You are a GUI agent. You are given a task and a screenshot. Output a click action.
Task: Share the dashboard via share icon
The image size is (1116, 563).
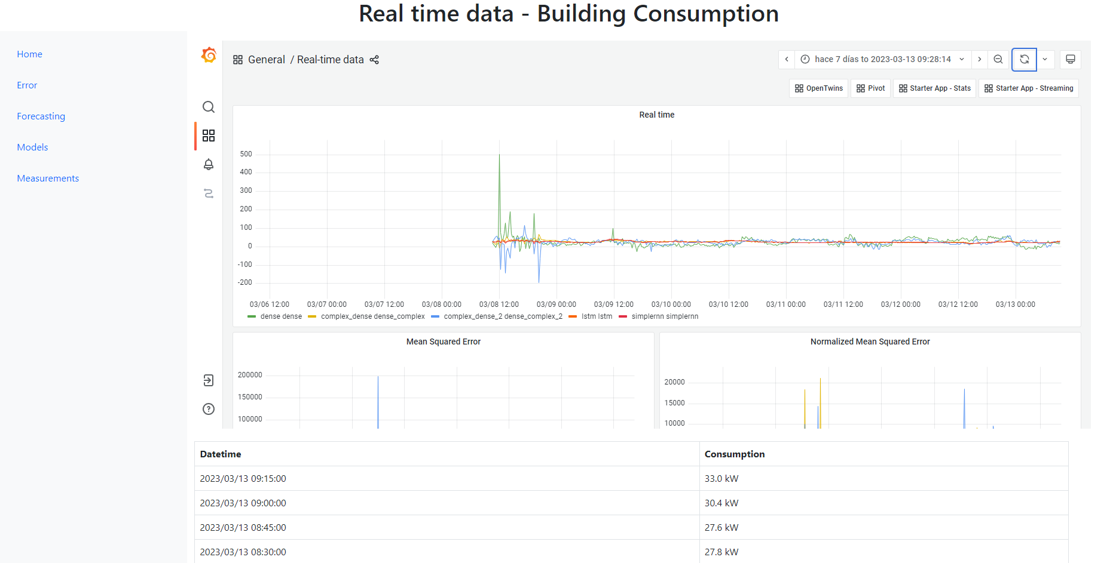[x=374, y=60]
